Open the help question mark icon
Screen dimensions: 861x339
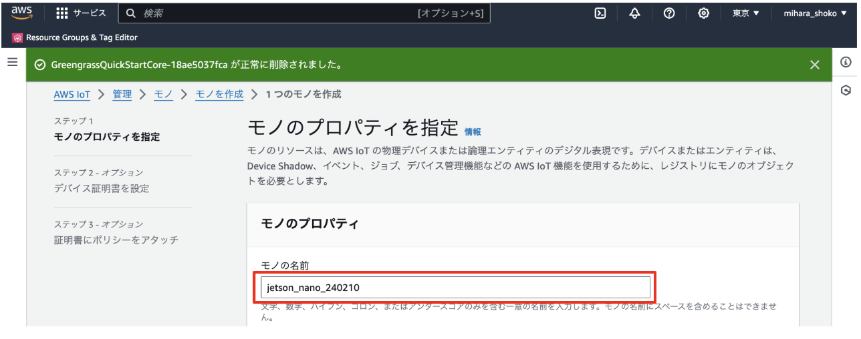point(669,13)
